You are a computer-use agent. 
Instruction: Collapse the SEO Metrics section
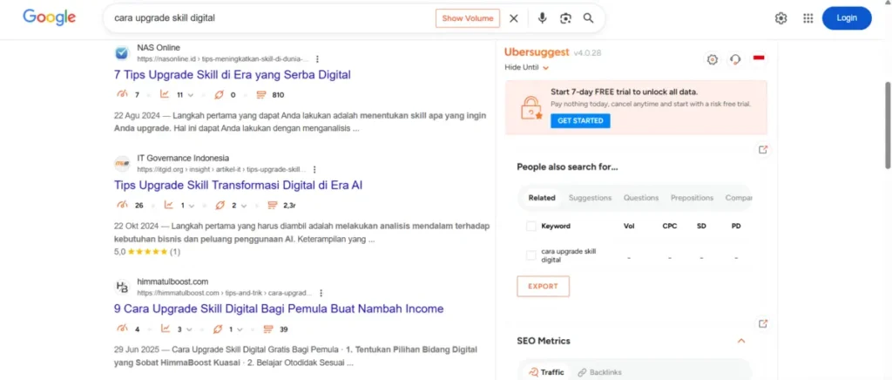tap(740, 341)
